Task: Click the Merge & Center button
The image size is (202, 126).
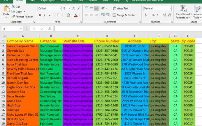Action: point(124,15)
